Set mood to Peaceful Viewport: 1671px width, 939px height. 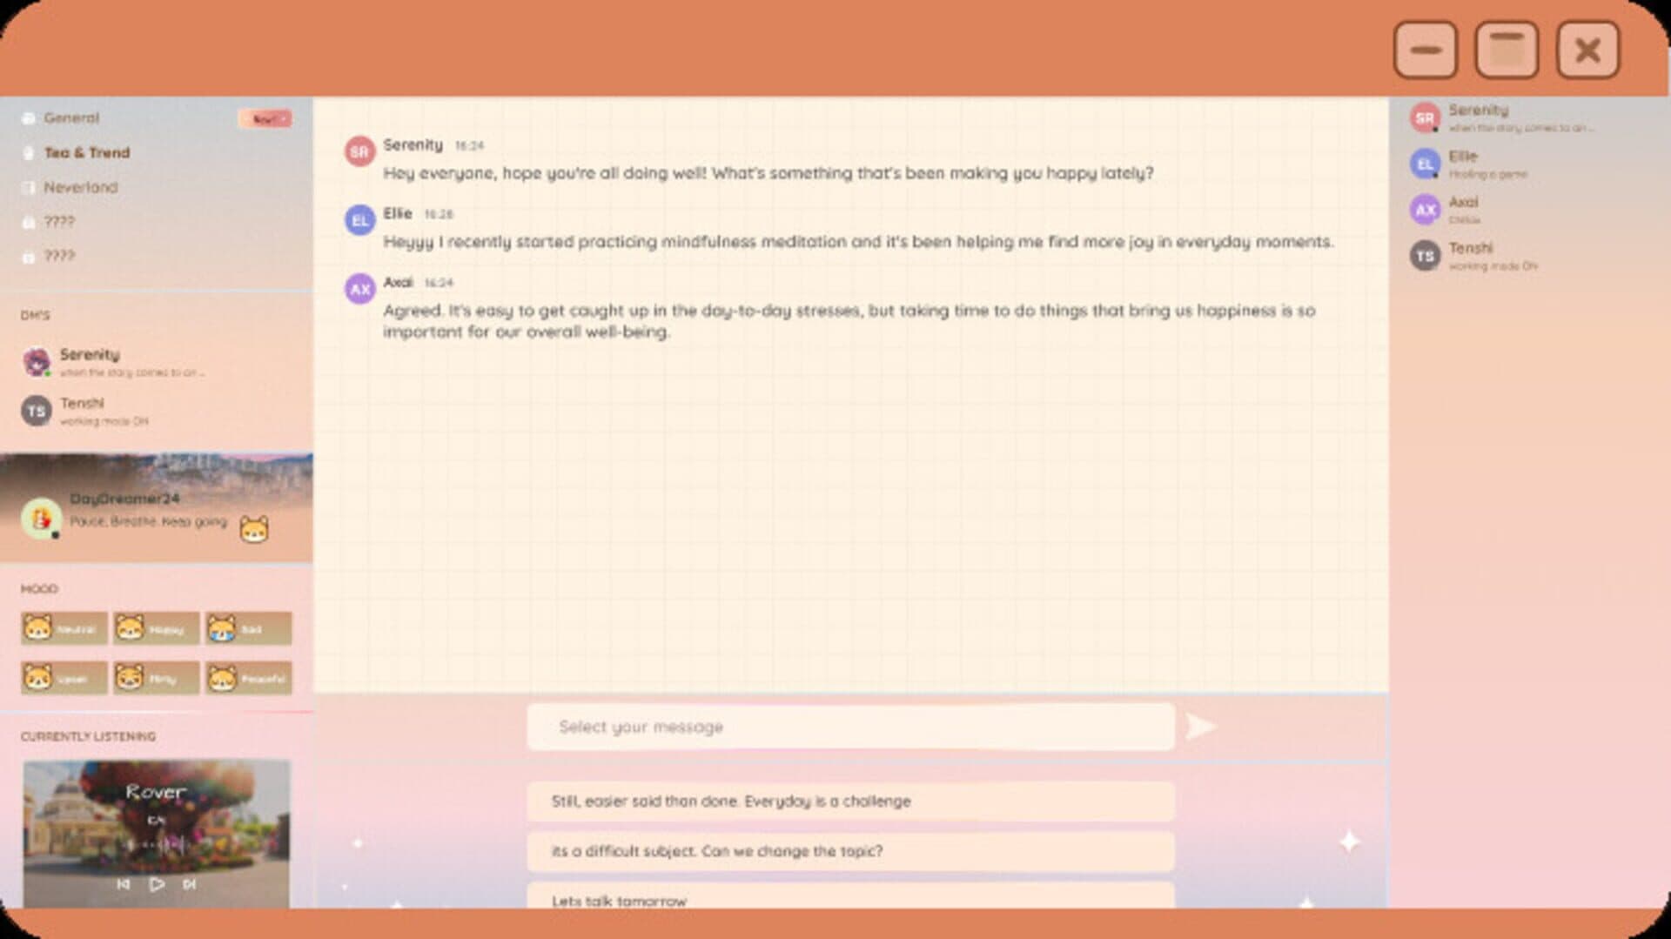click(248, 678)
